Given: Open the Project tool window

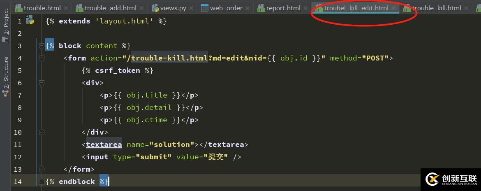Looking at the screenshot, I should [6, 25].
